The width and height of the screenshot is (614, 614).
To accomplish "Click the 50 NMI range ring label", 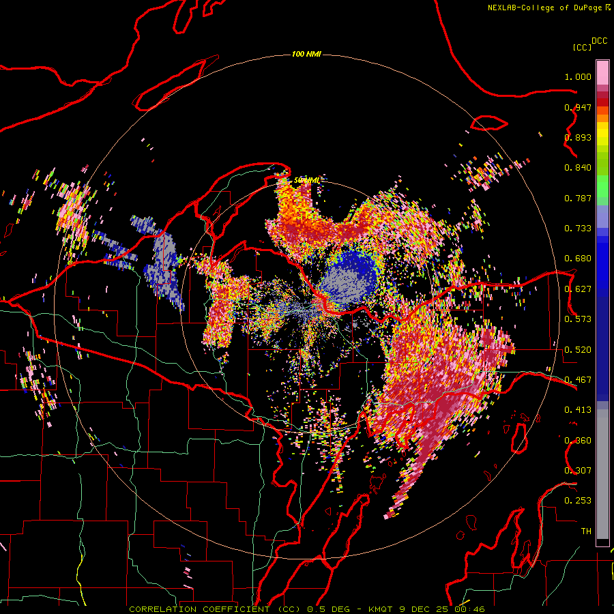I will click(x=306, y=180).
